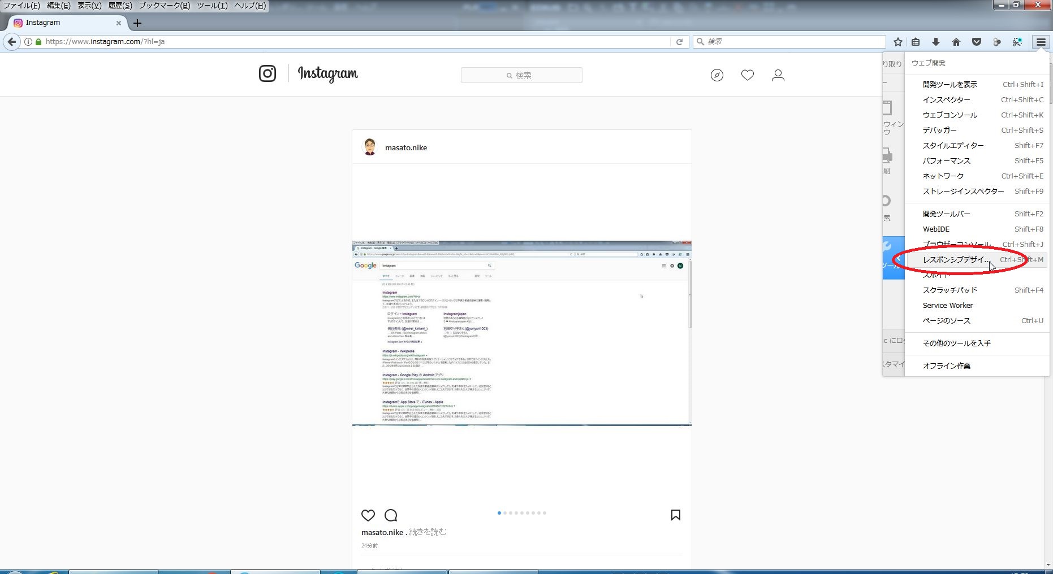Click その他のツールを入手 entry

click(x=977, y=343)
